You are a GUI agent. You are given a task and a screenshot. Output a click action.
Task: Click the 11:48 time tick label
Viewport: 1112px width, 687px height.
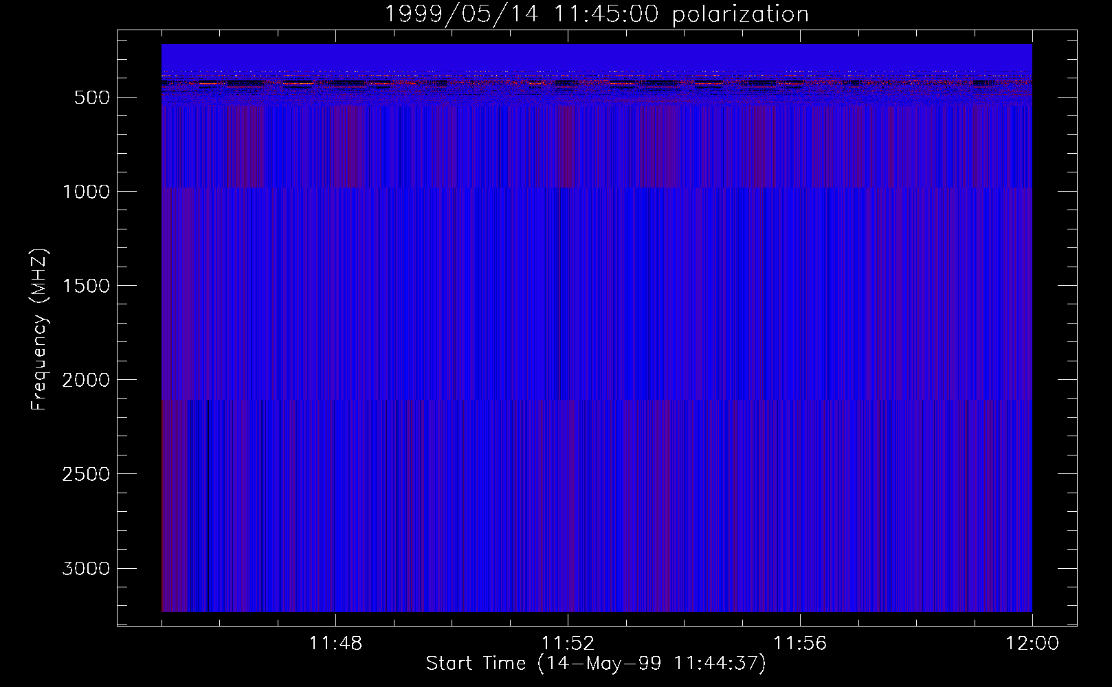point(335,644)
